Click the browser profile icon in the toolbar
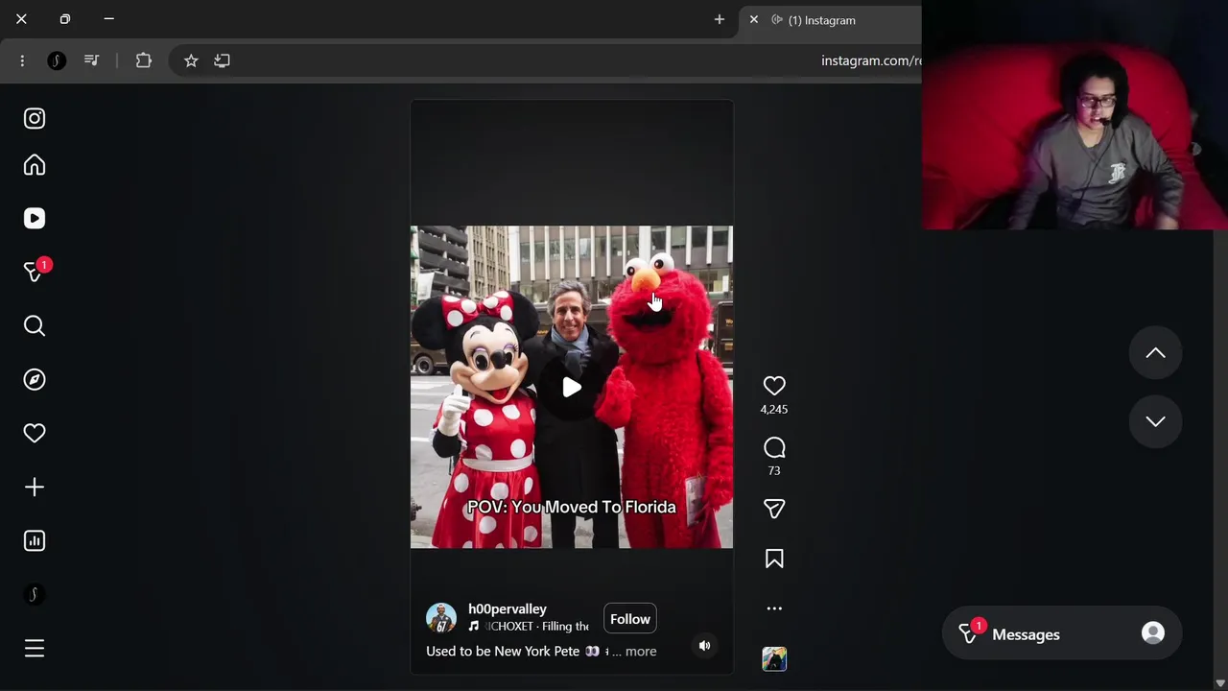Viewport: 1228px width, 691px height. click(x=57, y=60)
